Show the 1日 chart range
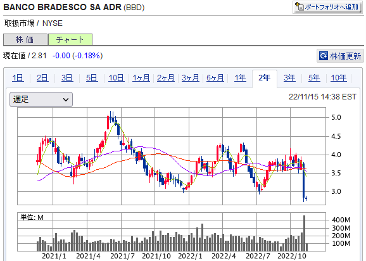This screenshot has height=261, width=366. point(18,78)
